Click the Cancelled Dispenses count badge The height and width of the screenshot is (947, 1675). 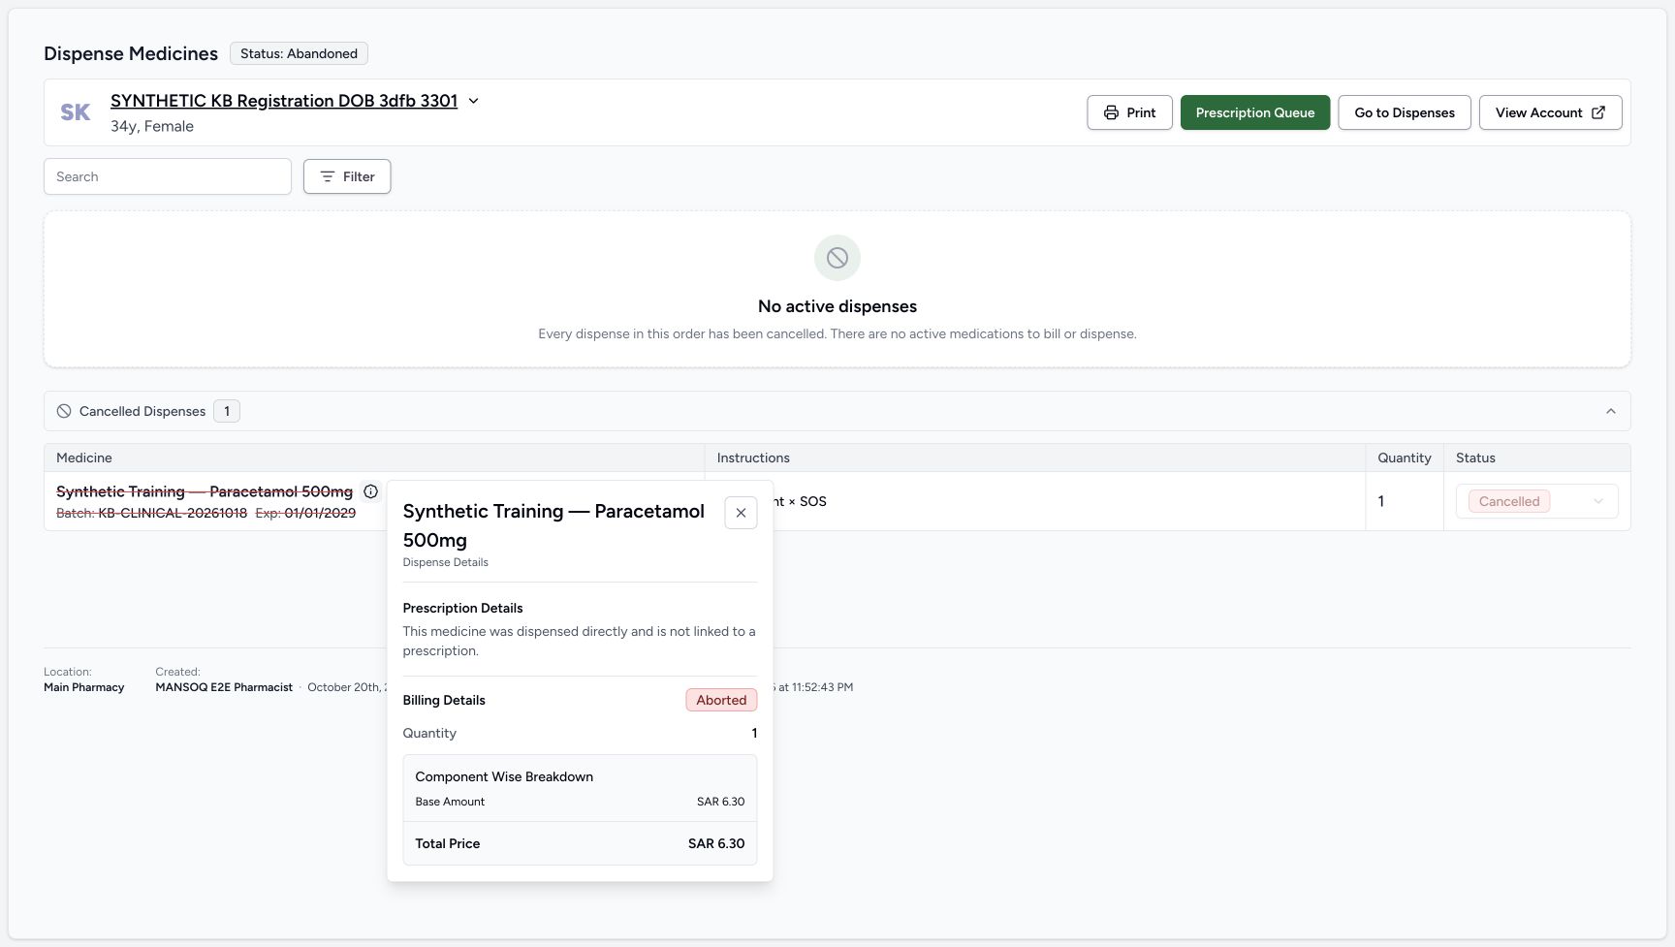(x=227, y=411)
